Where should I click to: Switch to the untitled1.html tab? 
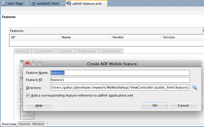pyautogui.click(x=47, y=3)
